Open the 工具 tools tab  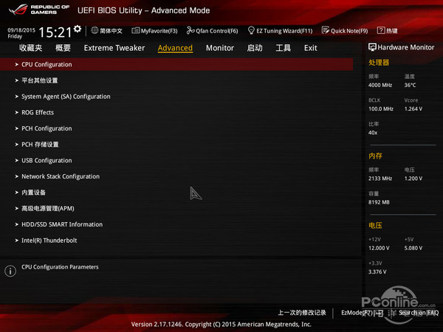pyautogui.click(x=284, y=48)
